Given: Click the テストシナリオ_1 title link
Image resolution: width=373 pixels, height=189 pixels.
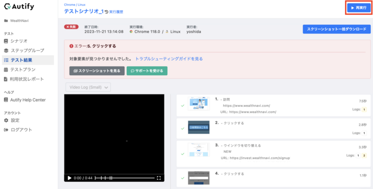Looking at the screenshot, I should click(84, 11).
